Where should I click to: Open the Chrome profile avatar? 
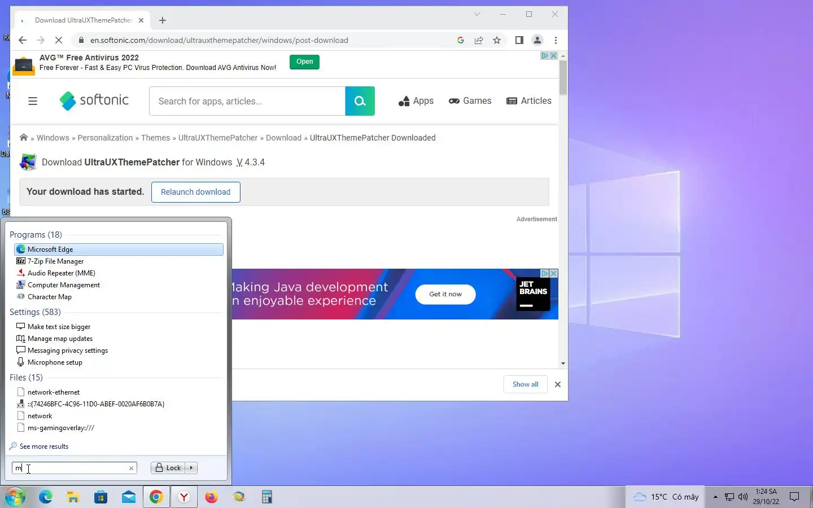click(x=537, y=40)
